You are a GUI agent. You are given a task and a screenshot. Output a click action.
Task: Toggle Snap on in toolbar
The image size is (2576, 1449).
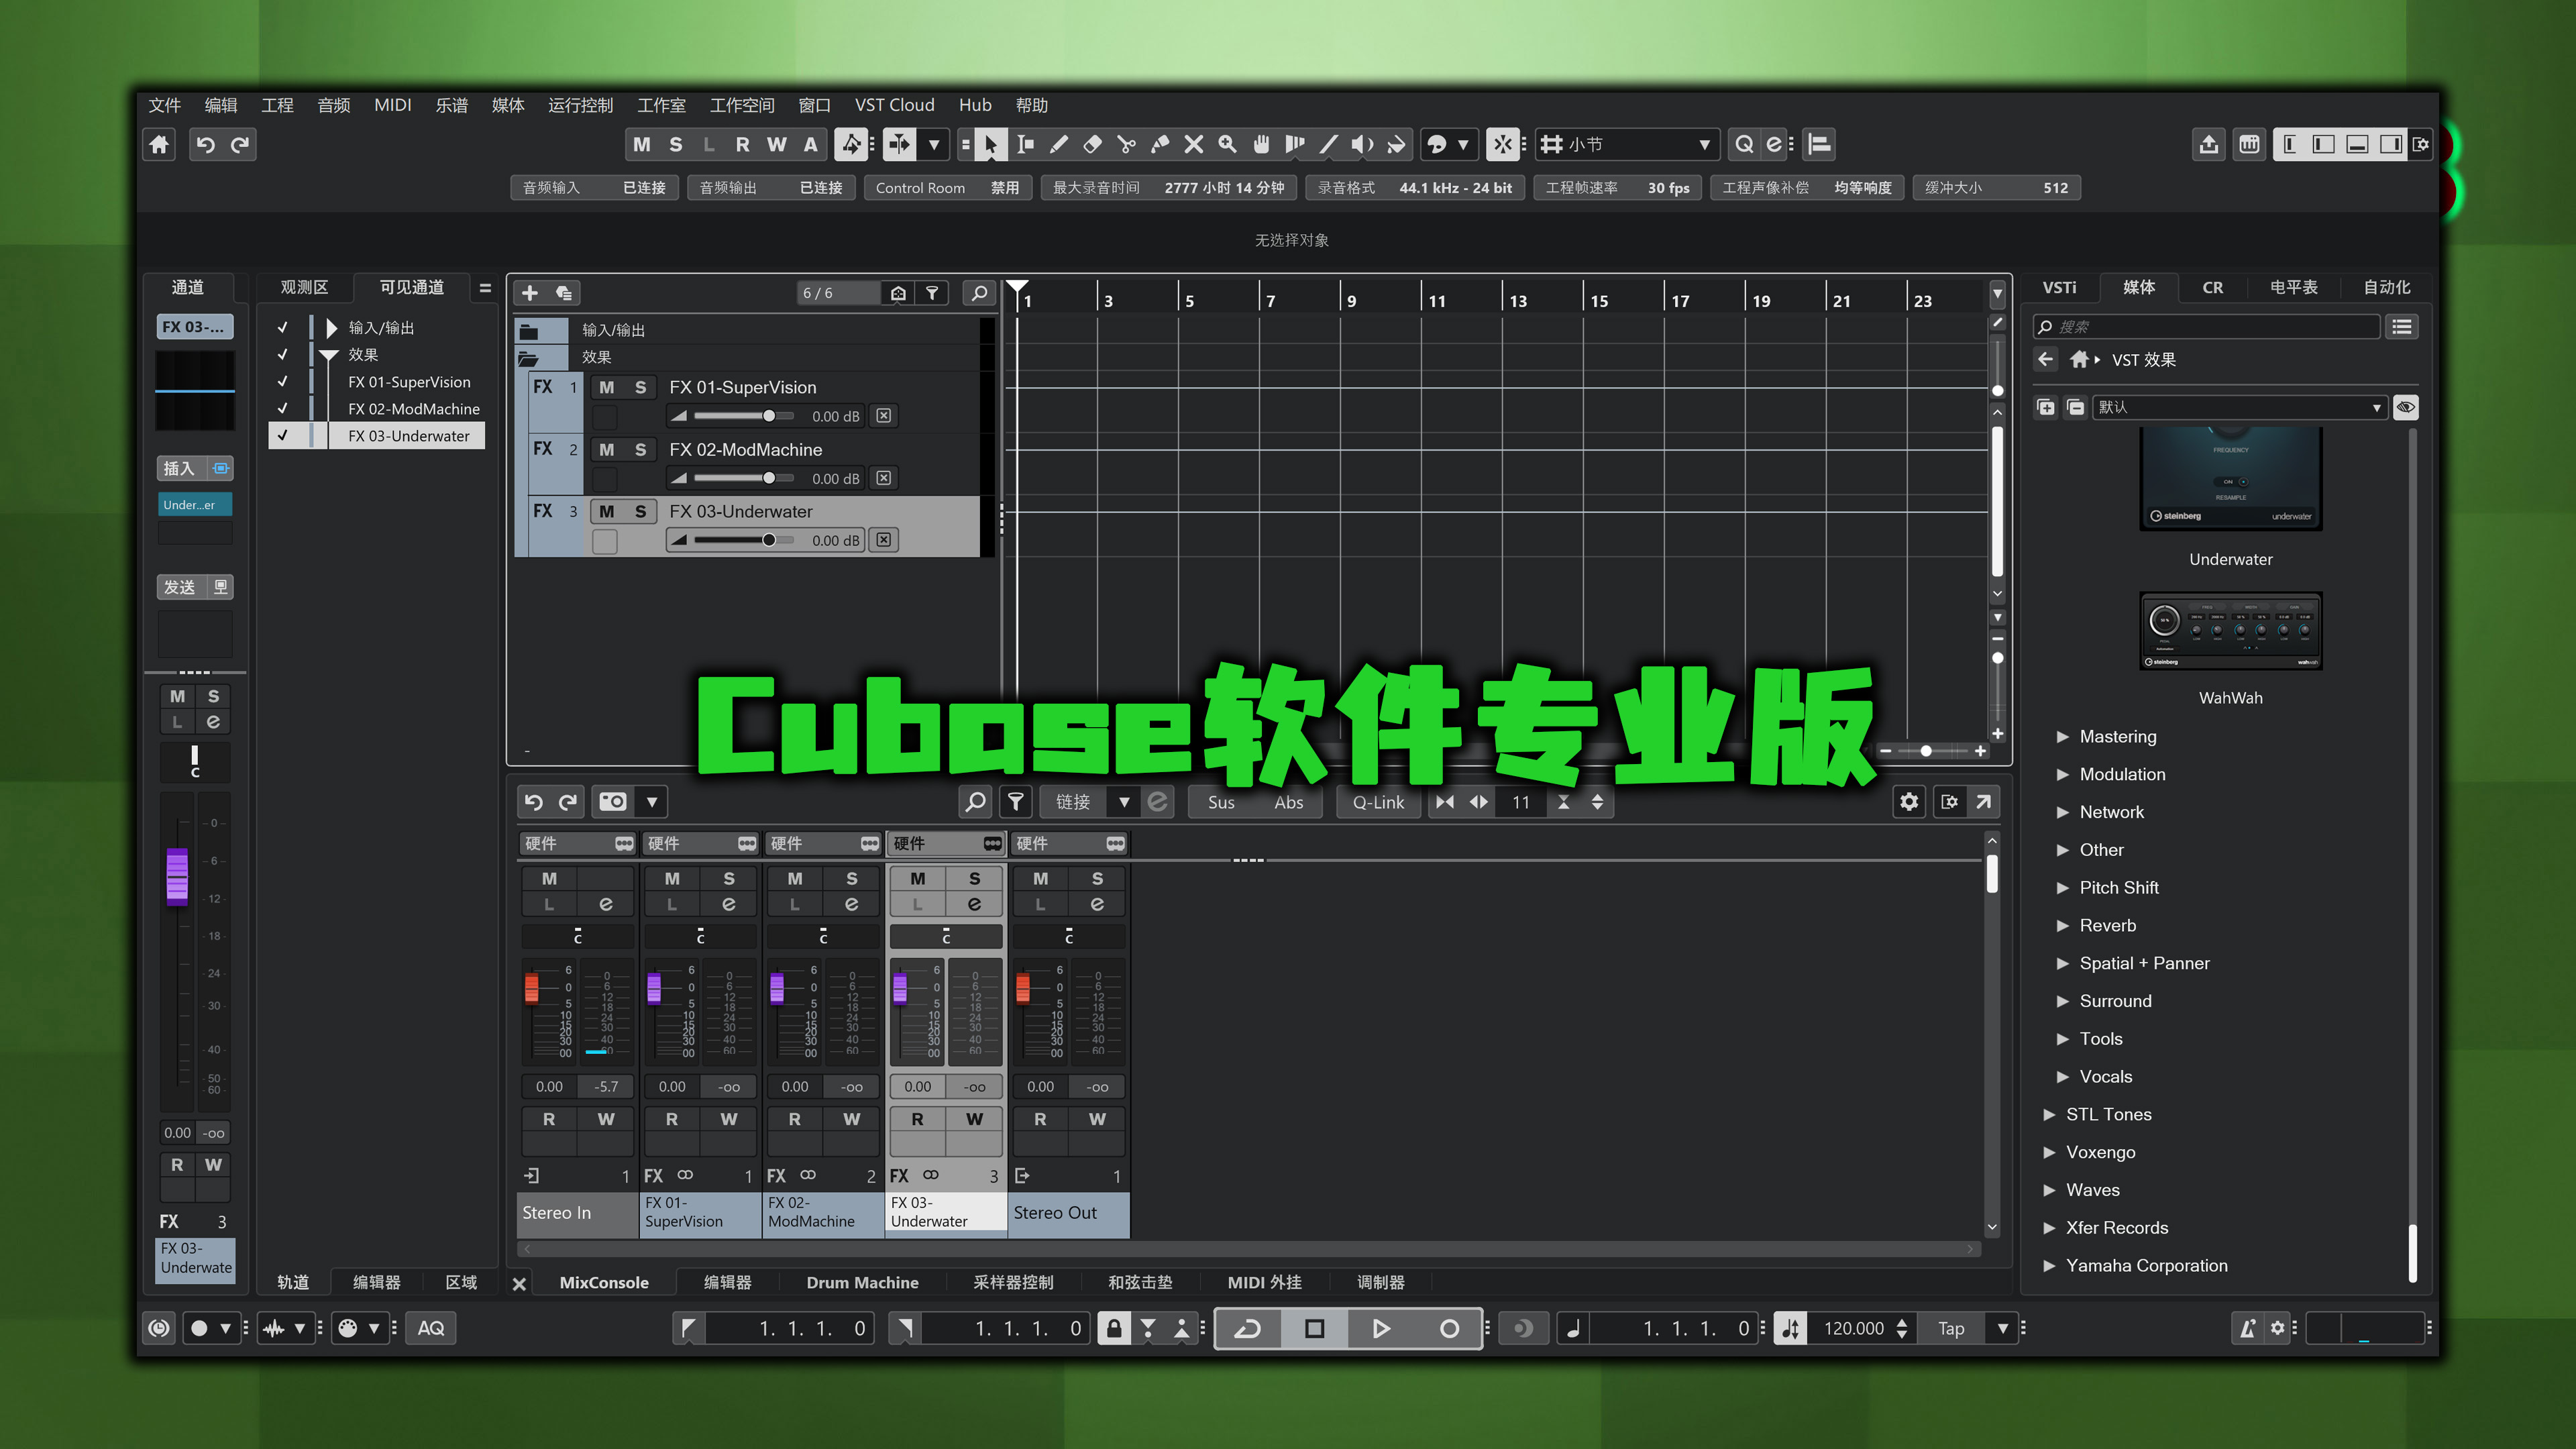point(1503,144)
